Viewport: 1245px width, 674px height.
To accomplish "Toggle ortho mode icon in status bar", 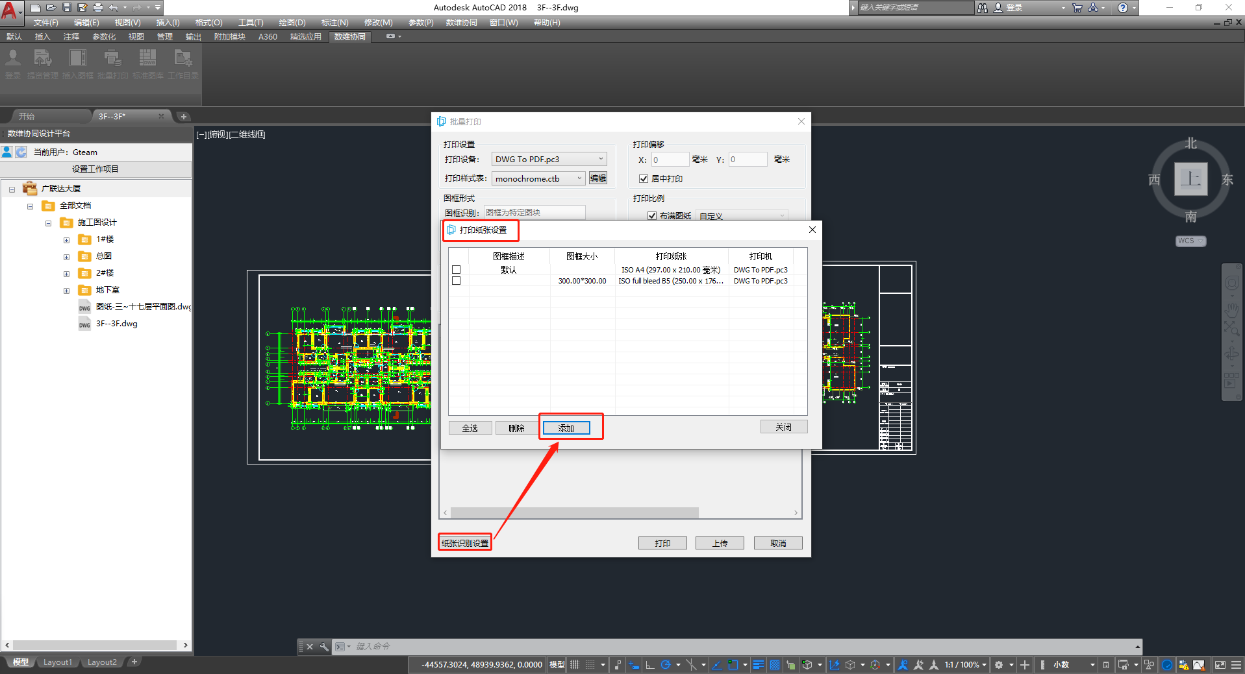I will pos(650,665).
